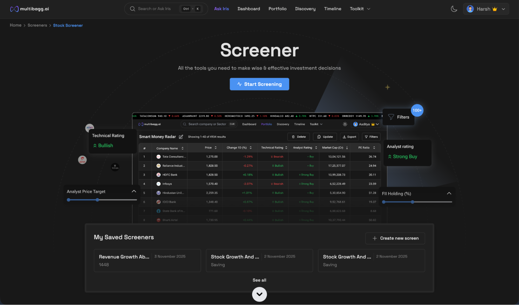This screenshot has width=519, height=305.
Task: Click the 100+ filters badge
Action: tap(417, 110)
